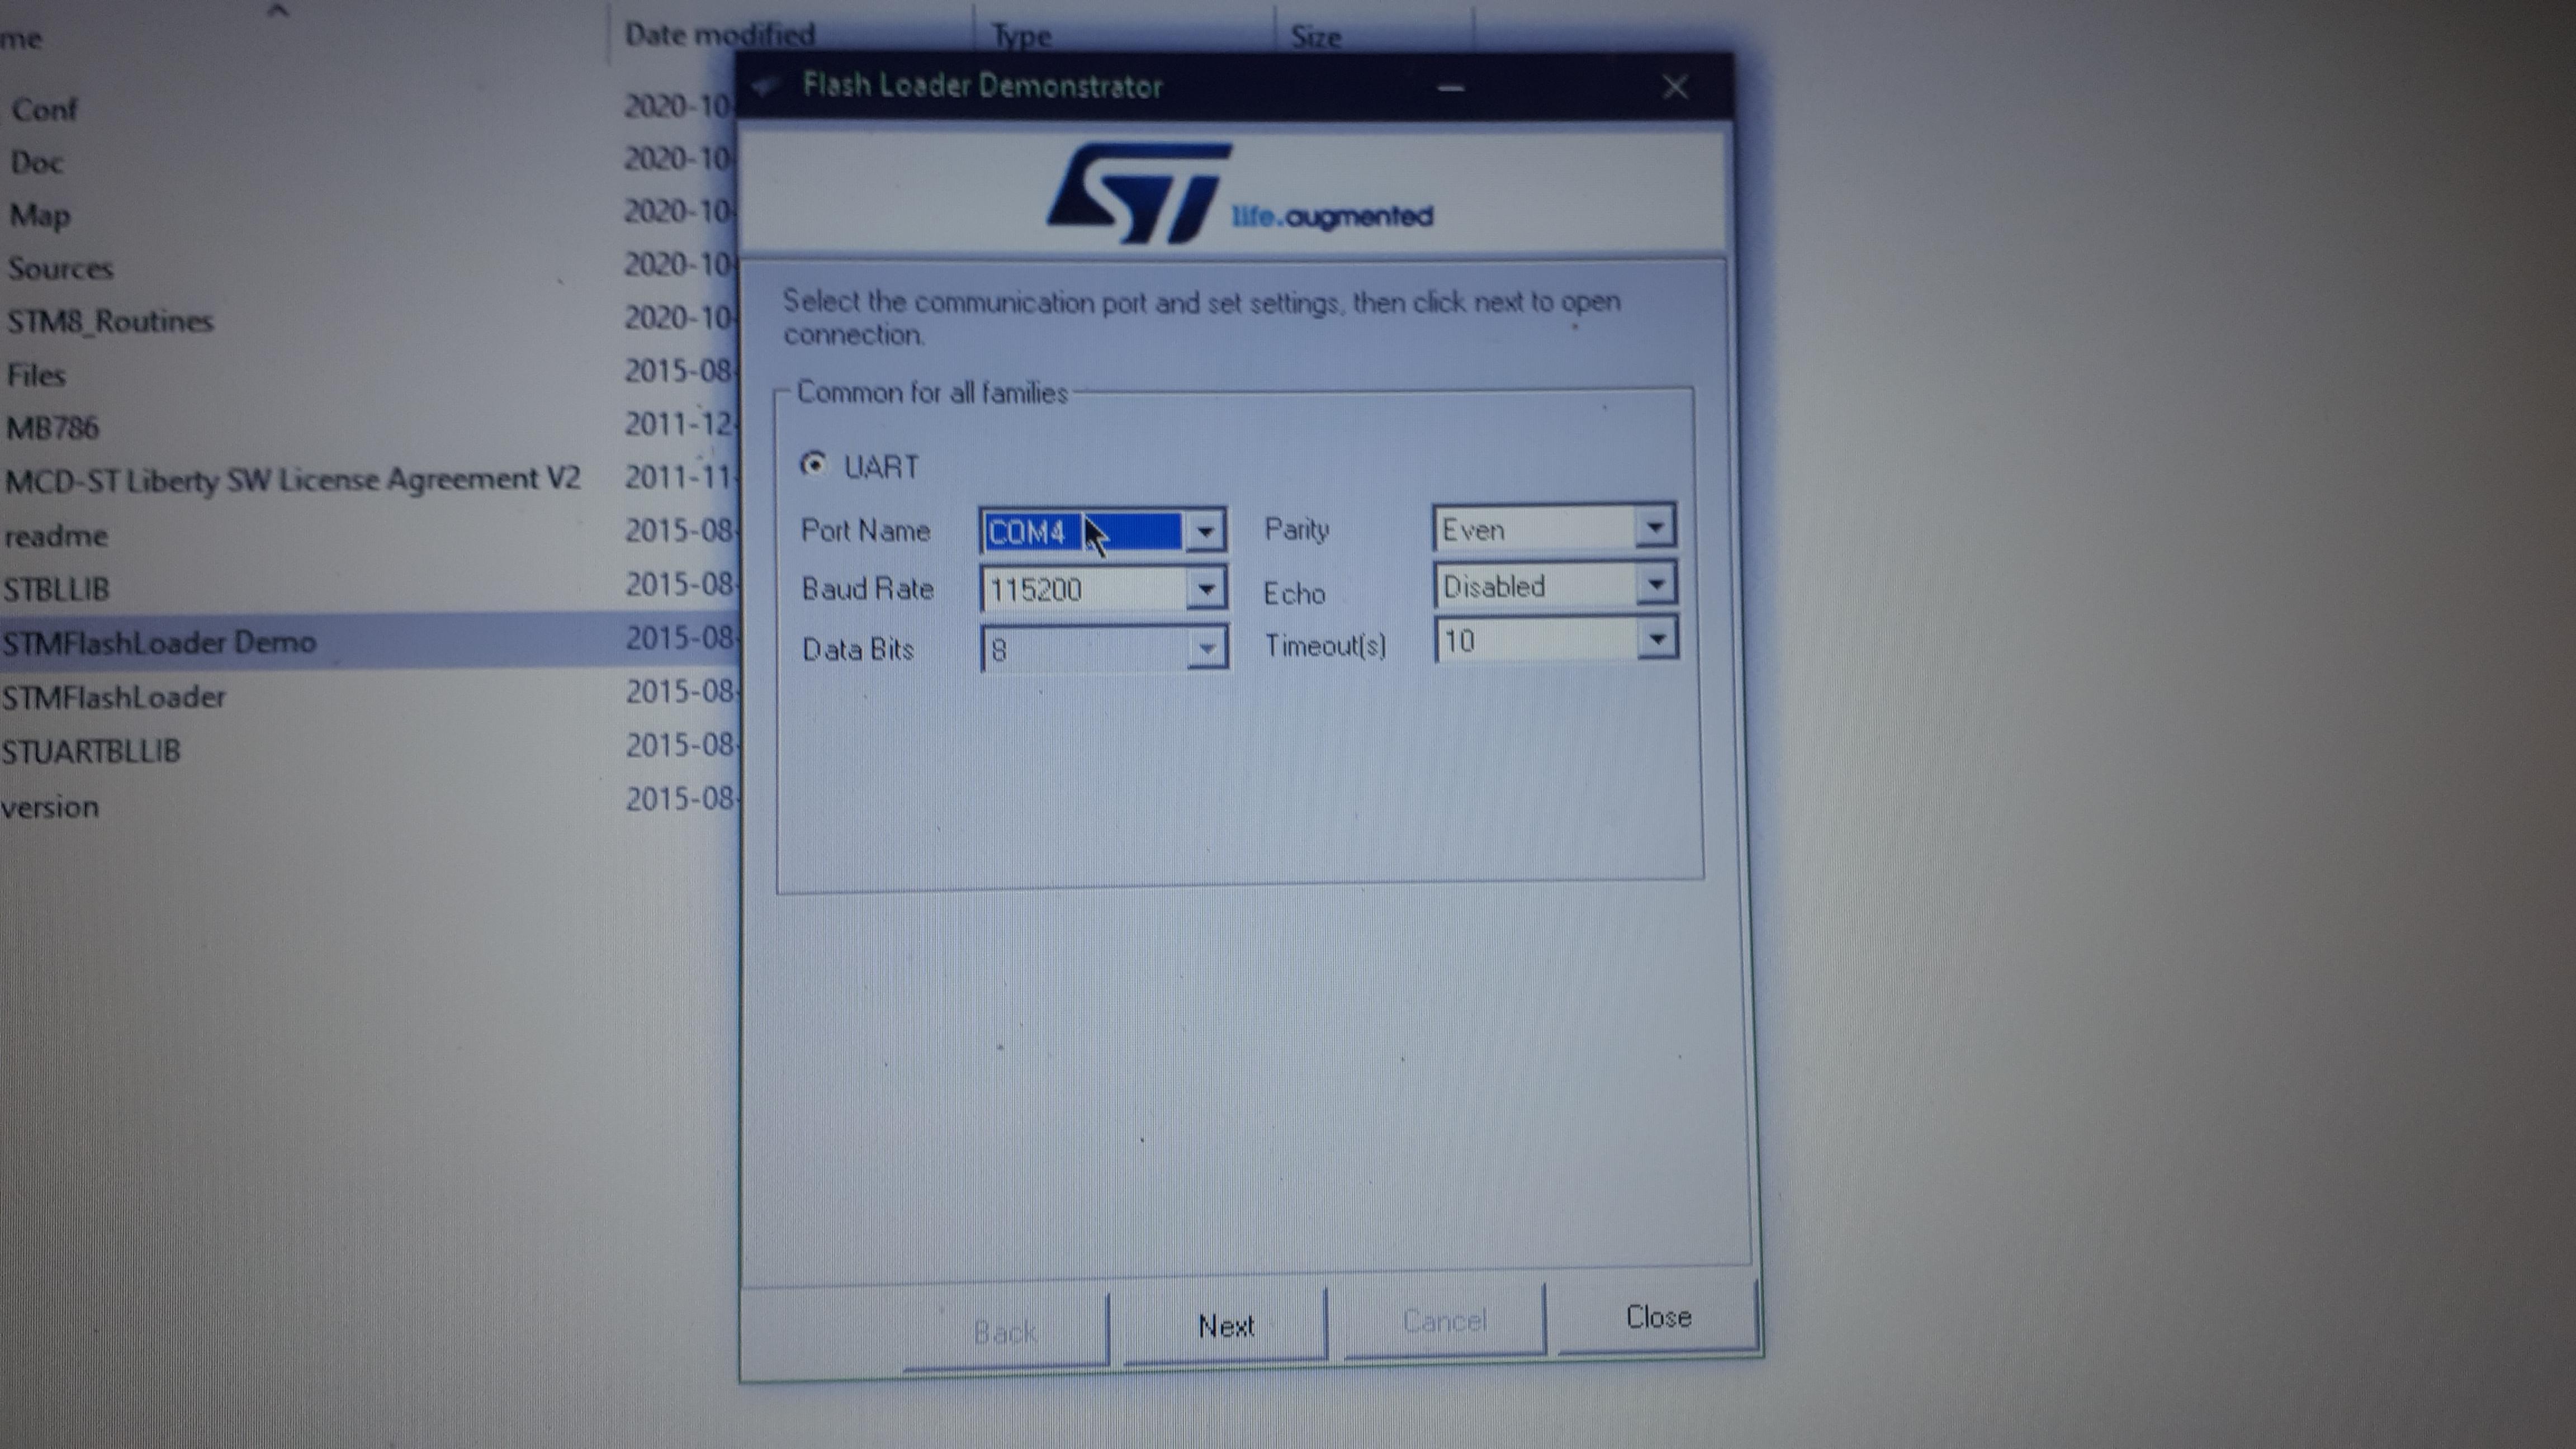Viewport: 2576px width, 1449px height.
Task: Close window with title bar X icon
Action: coord(1676,87)
